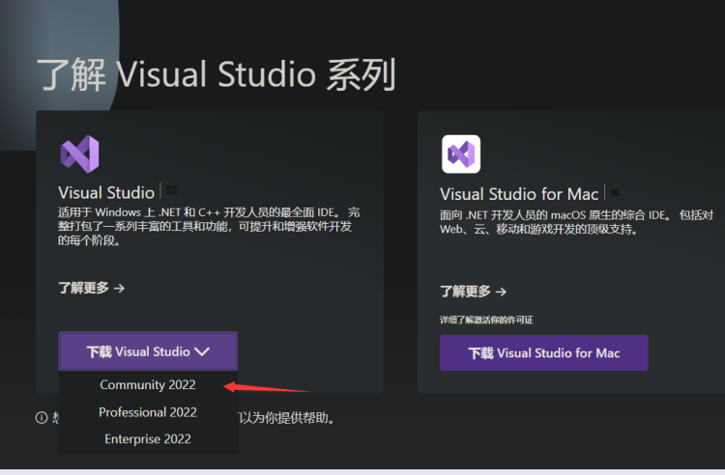
Task: Click the text 以为你提供帮助 below the cards
Action: pos(287,418)
